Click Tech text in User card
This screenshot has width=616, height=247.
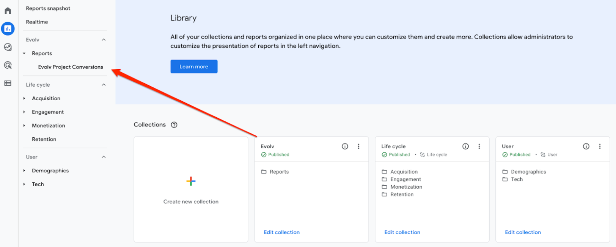tap(517, 179)
